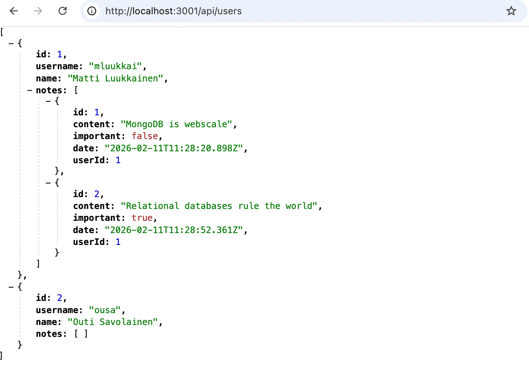The height and width of the screenshot is (365, 529).
Task: Click userId value of the Relational databases note
Action: (118, 242)
